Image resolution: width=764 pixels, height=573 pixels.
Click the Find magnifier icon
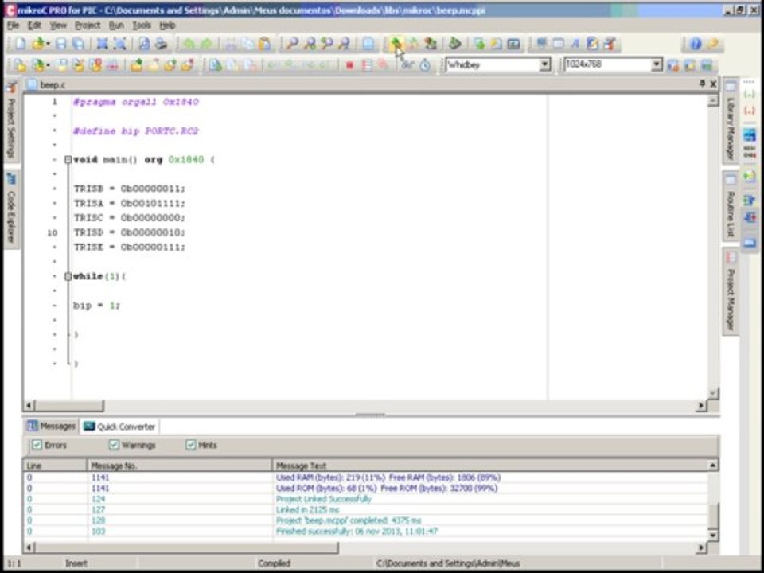click(x=292, y=43)
